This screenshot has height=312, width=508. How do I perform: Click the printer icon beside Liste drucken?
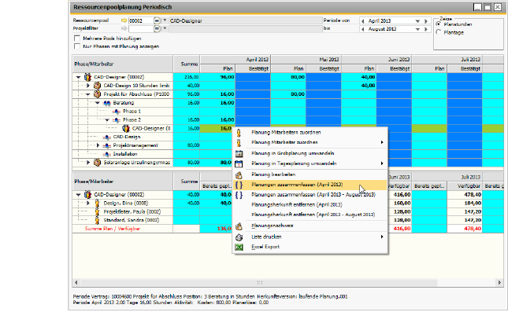239,237
